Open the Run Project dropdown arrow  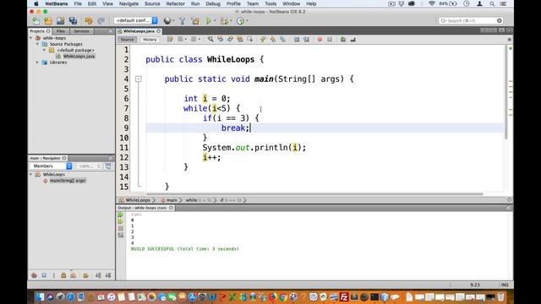coord(215,20)
